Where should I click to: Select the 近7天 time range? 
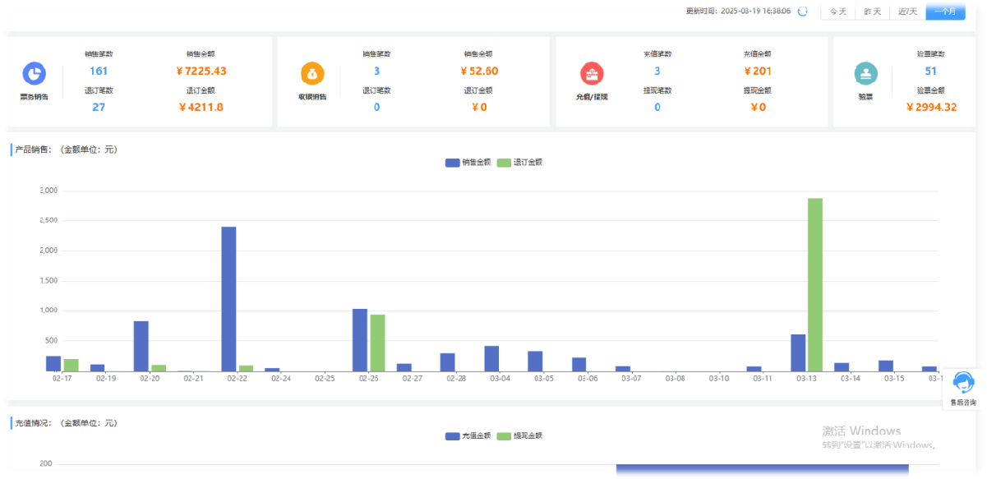pos(907,12)
